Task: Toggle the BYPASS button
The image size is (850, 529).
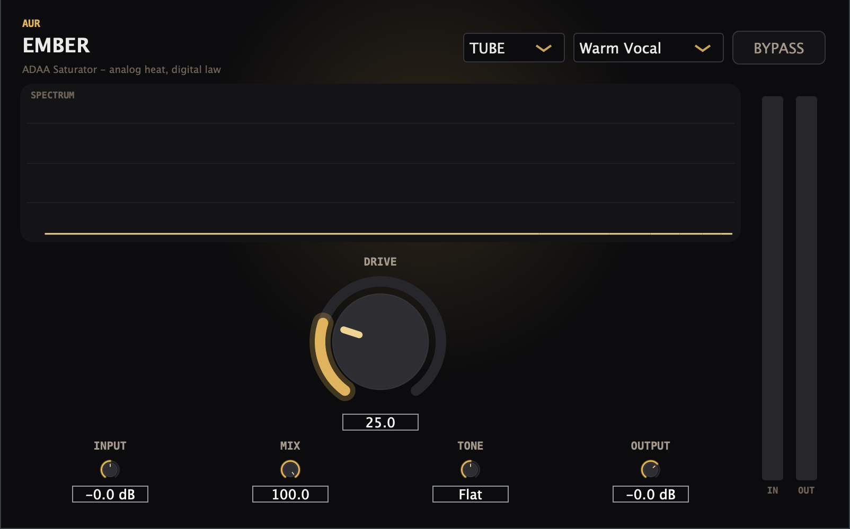Action: [x=778, y=48]
